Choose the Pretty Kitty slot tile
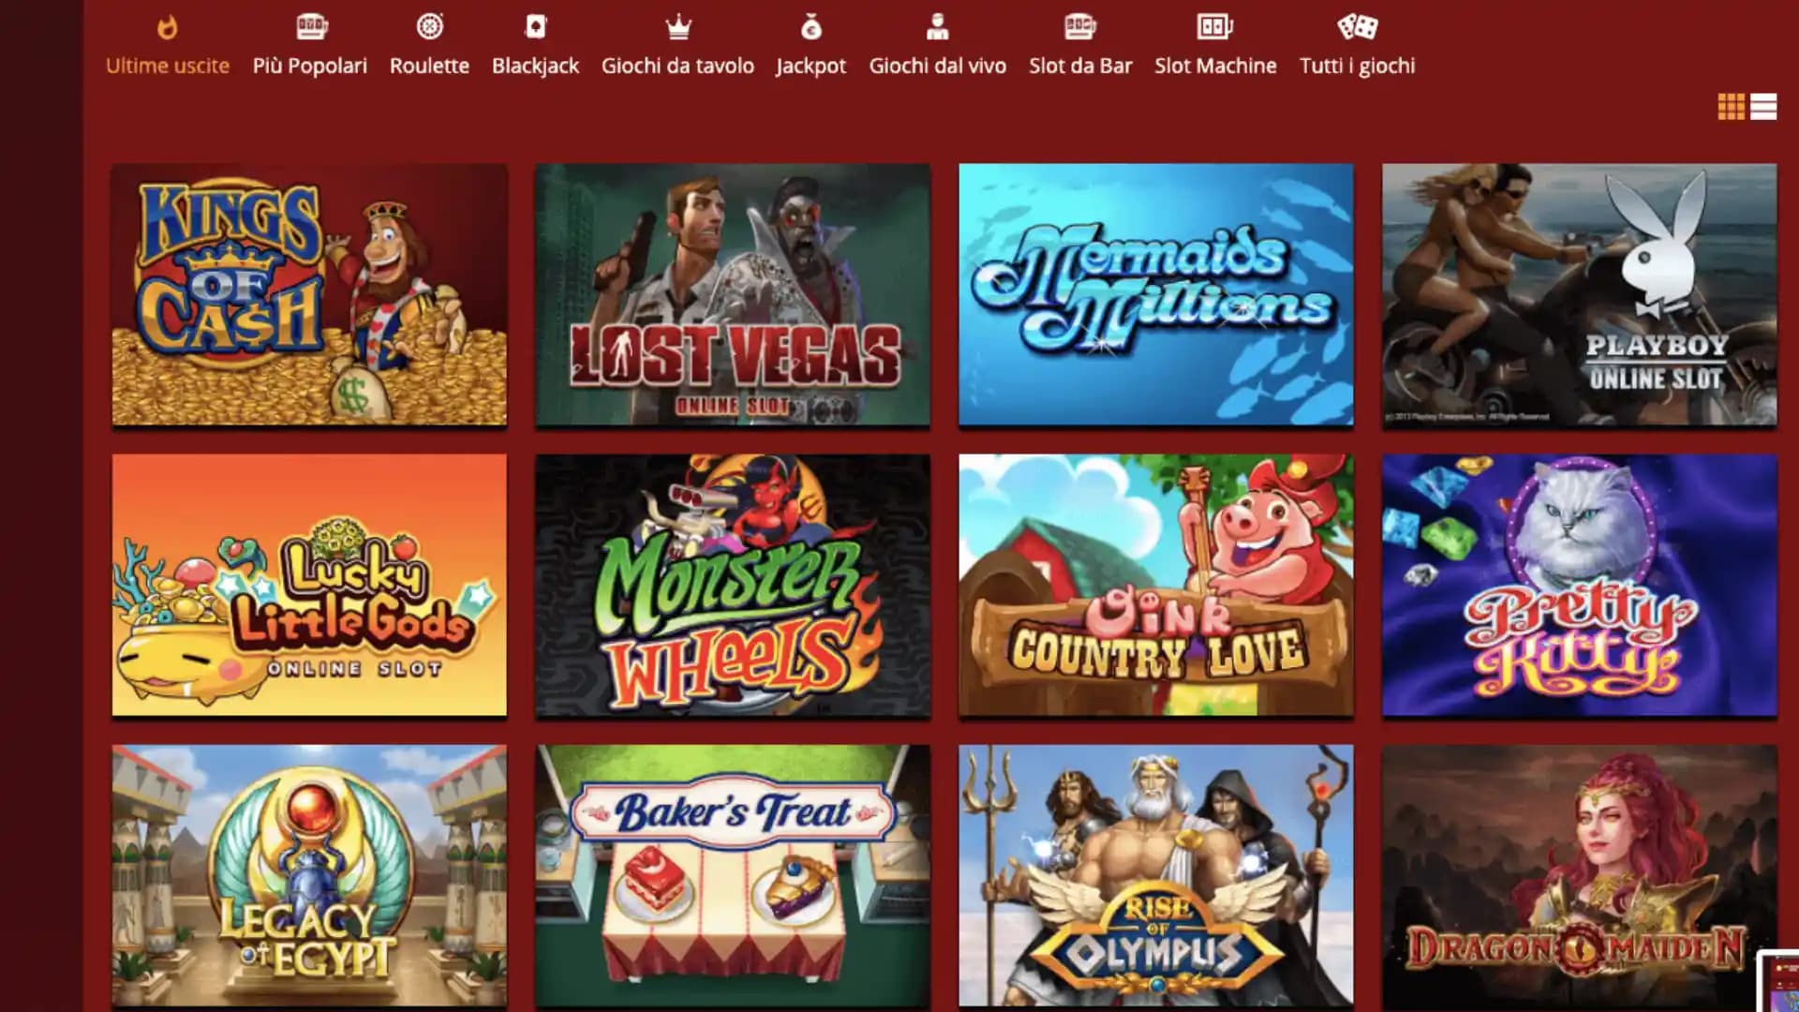The image size is (1799, 1012). 1579,586
